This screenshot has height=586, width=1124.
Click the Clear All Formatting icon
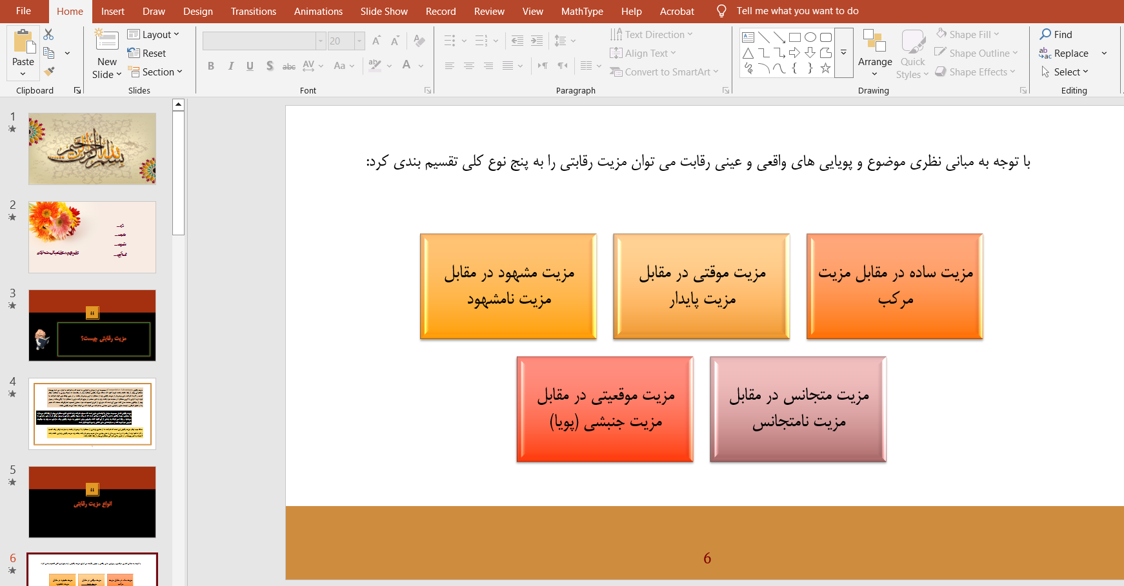[419, 41]
